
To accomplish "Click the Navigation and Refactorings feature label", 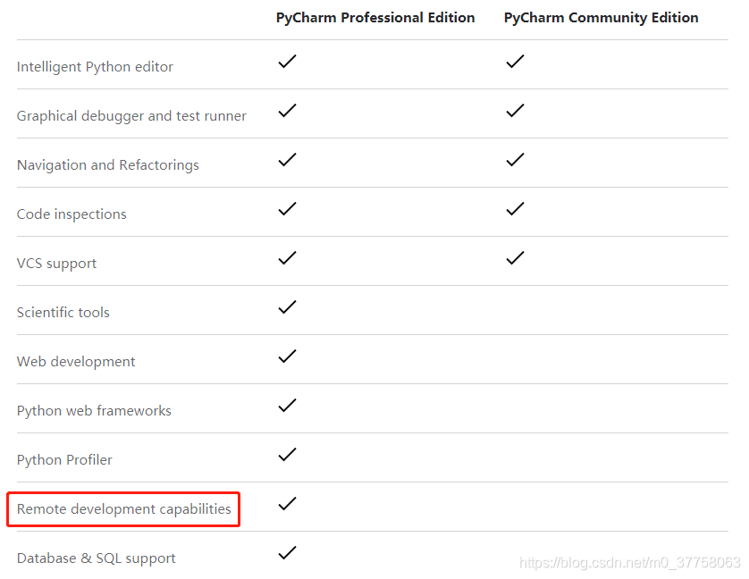I will 107,165.
